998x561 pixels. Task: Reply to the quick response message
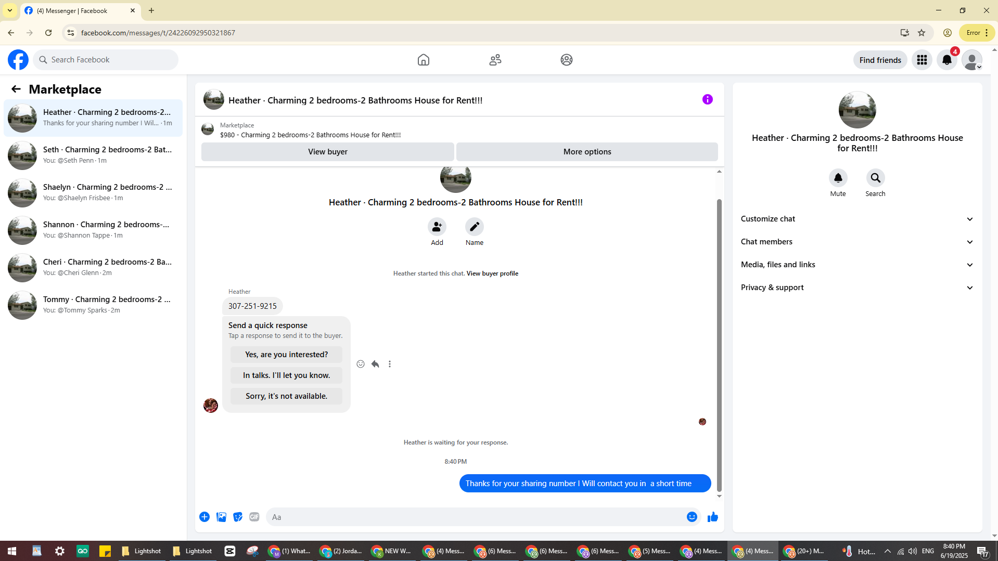375,364
